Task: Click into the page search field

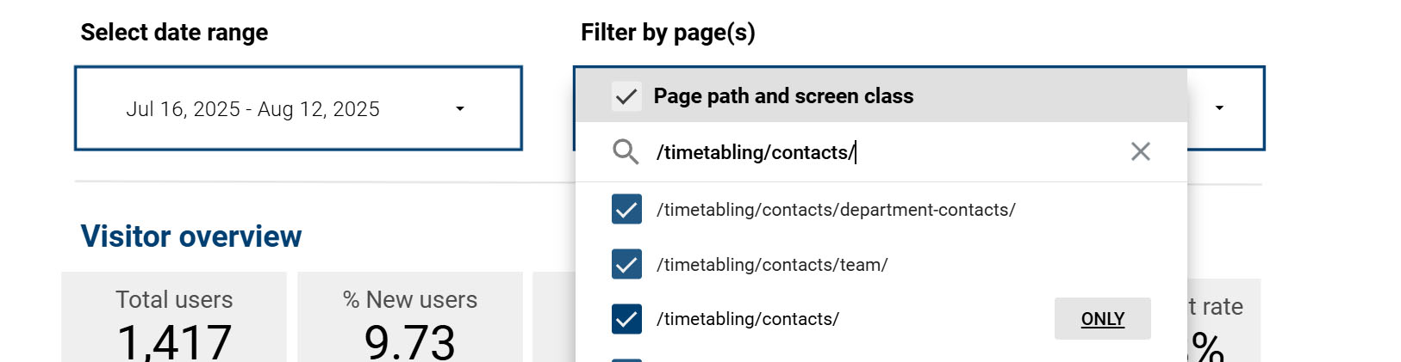Action: click(x=887, y=152)
